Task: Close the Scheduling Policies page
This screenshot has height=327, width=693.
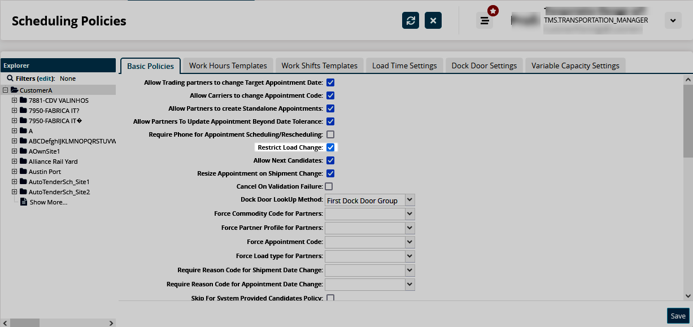Action: (x=433, y=20)
